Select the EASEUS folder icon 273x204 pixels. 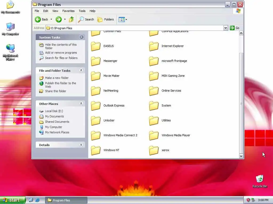pyautogui.click(x=96, y=46)
